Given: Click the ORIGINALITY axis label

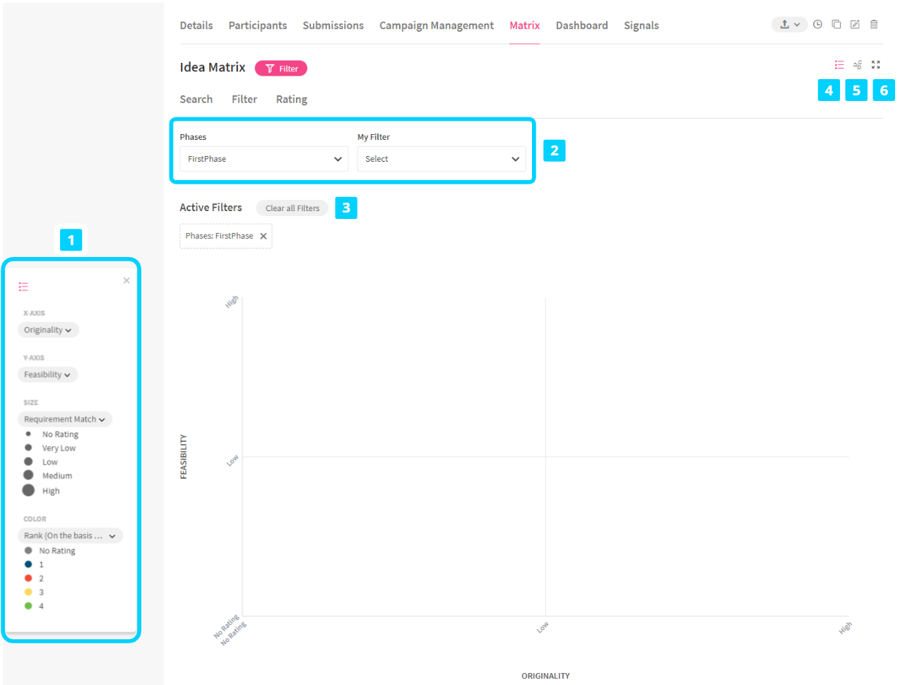Looking at the screenshot, I should [545, 676].
